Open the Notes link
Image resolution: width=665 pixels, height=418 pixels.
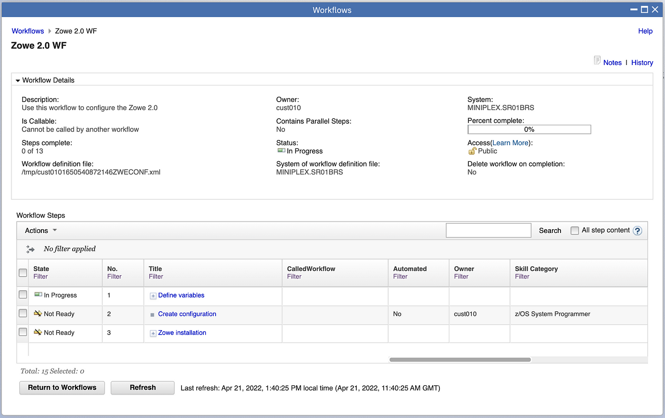(x=612, y=63)
